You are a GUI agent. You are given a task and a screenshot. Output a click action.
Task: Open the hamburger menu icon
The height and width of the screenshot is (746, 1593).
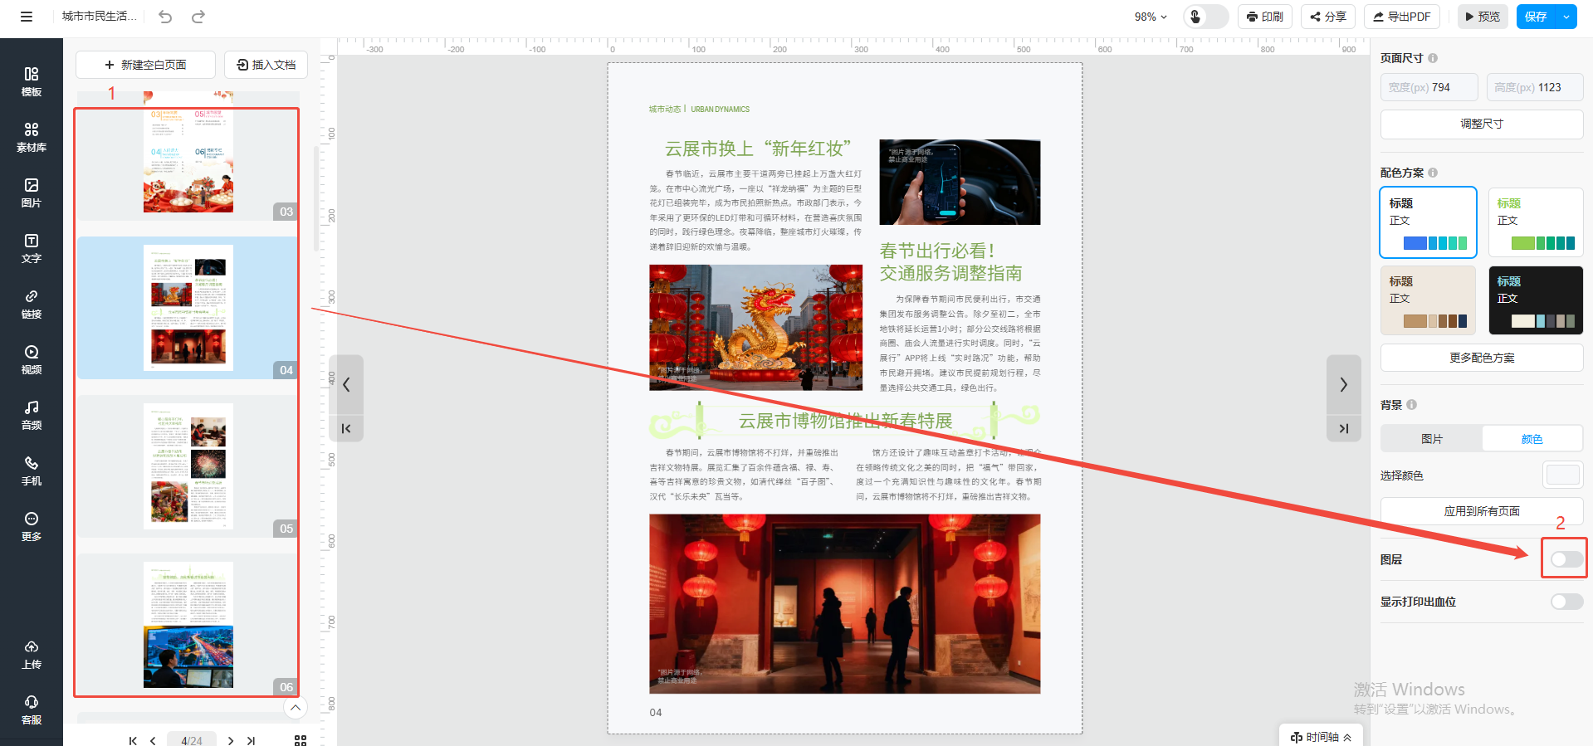[27, 17]
